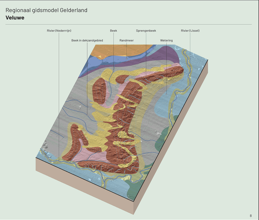Screen dimensions: 259x220
Task: Click the marker dot ending the Wetering line
Action: (167, 94)
